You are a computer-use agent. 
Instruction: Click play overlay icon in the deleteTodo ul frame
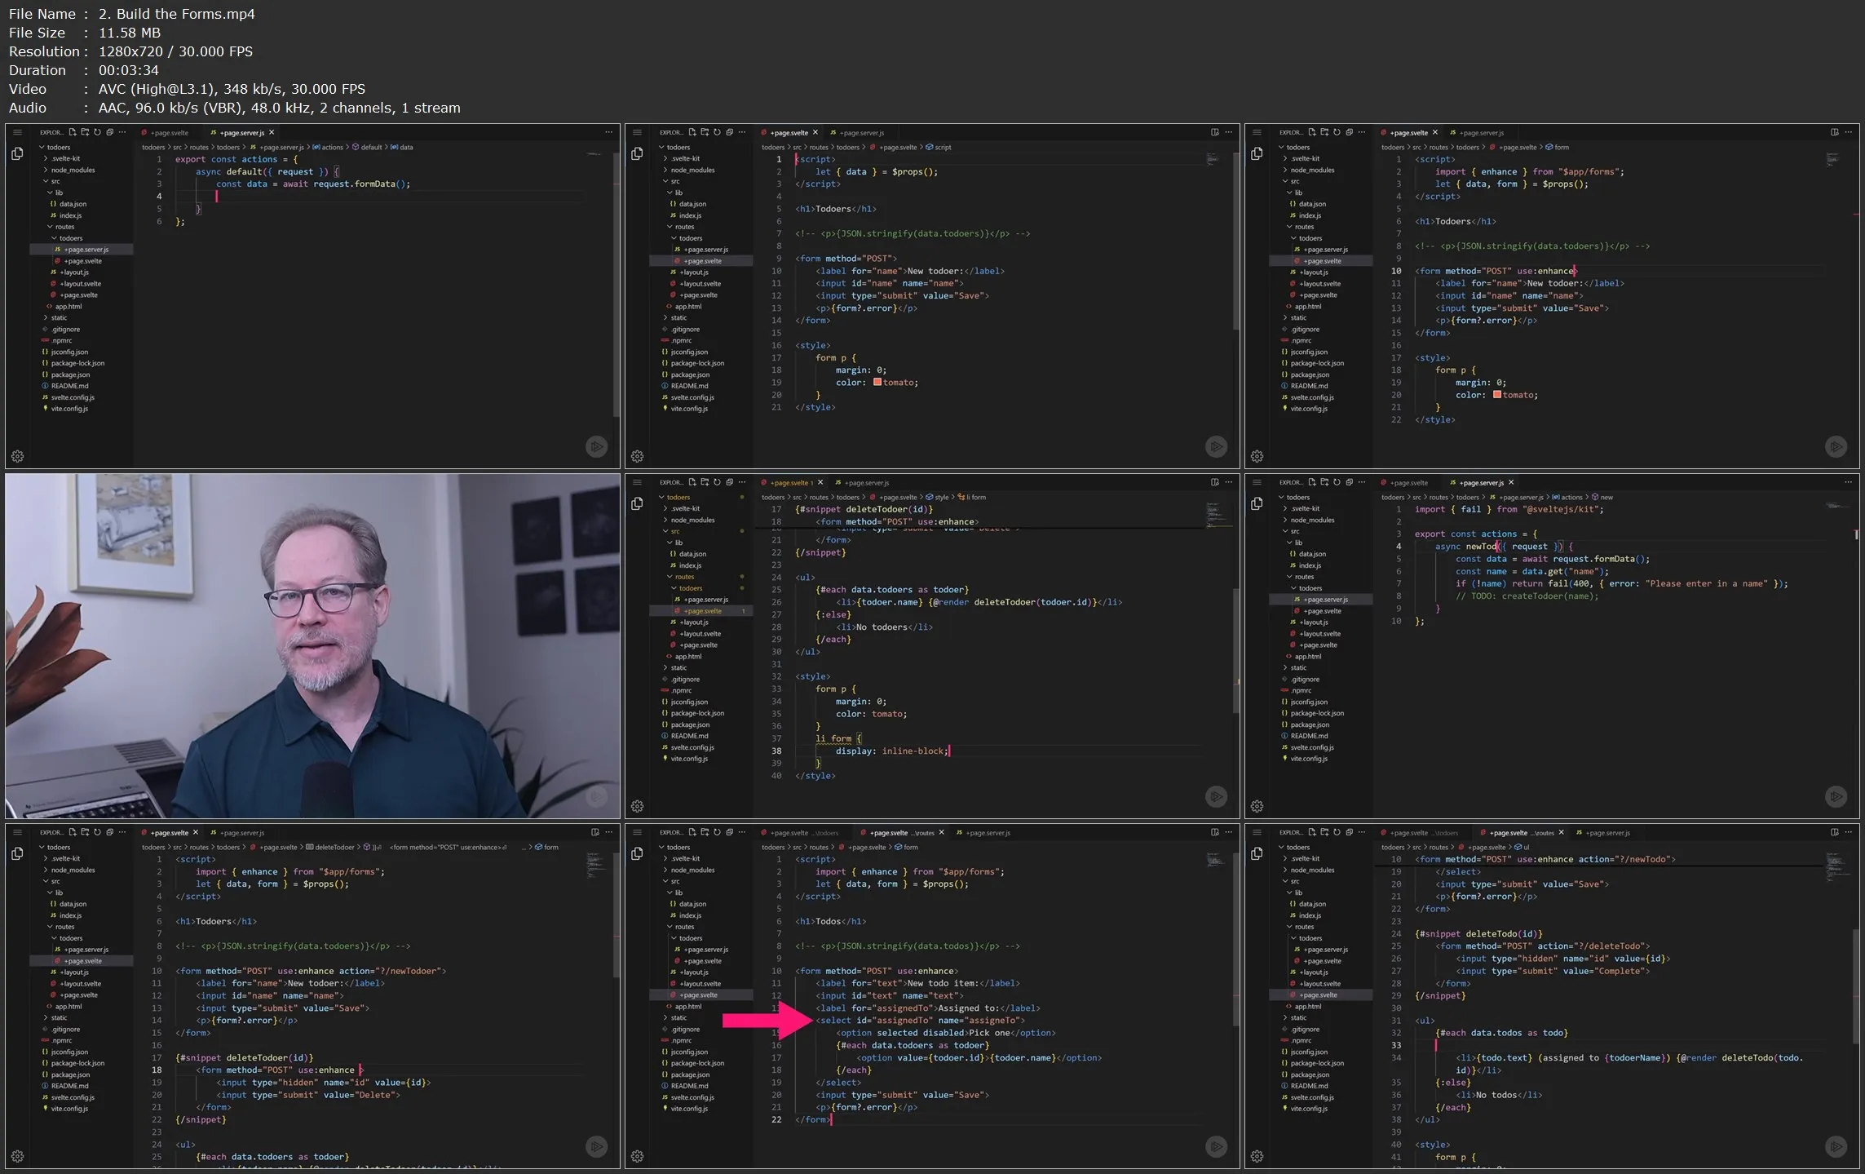click(x=1836, y=1146)
